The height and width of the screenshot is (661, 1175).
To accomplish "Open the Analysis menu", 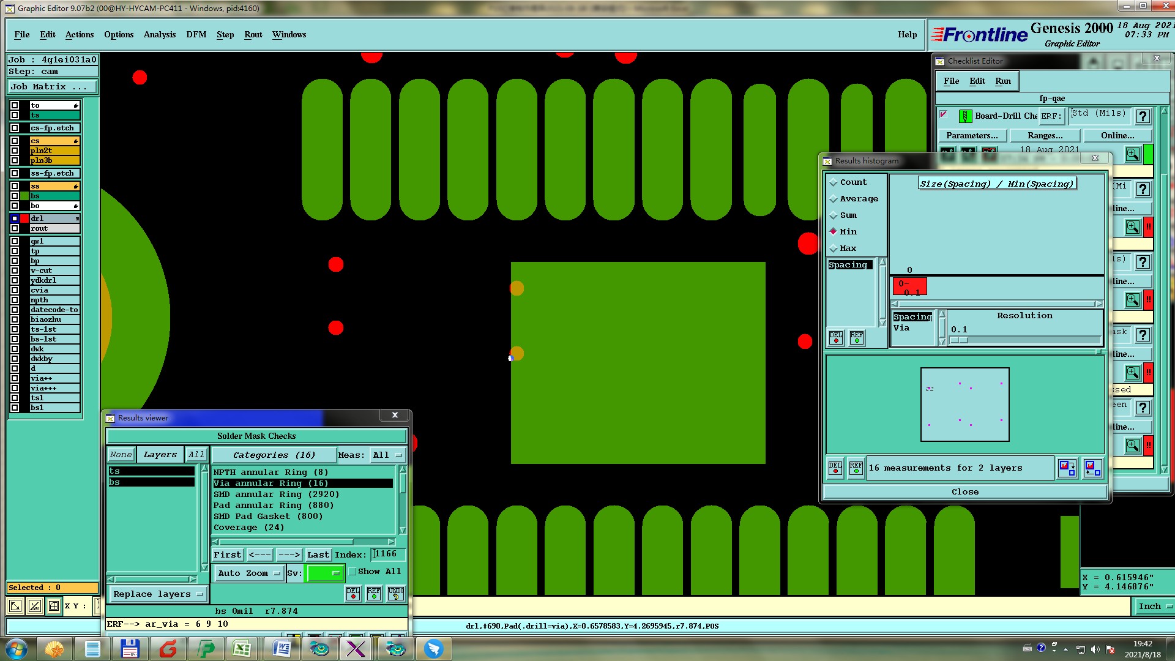I will click(159, 35).
